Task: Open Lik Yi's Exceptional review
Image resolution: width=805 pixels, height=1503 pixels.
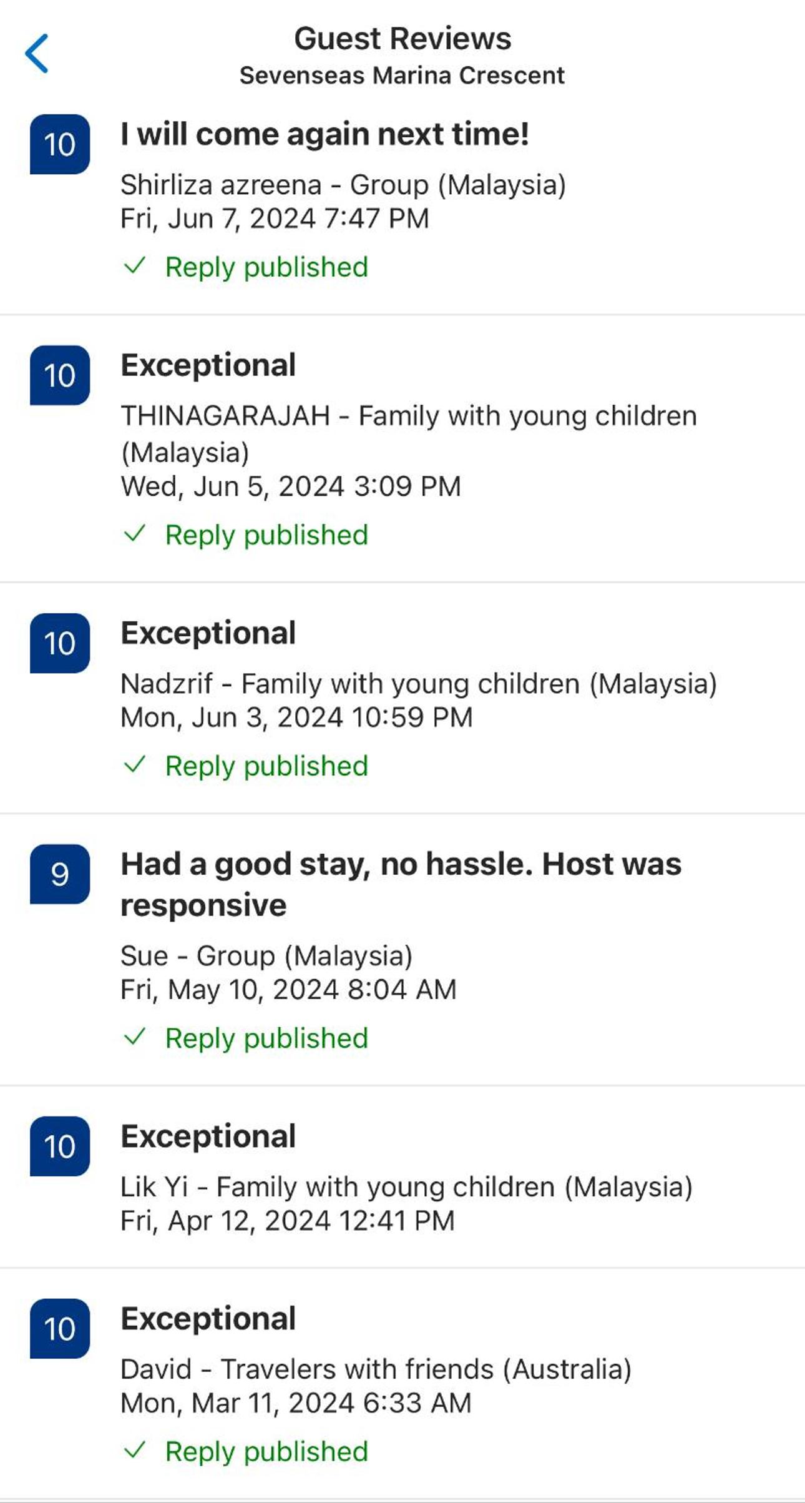Action: [x=402, y=1178]
